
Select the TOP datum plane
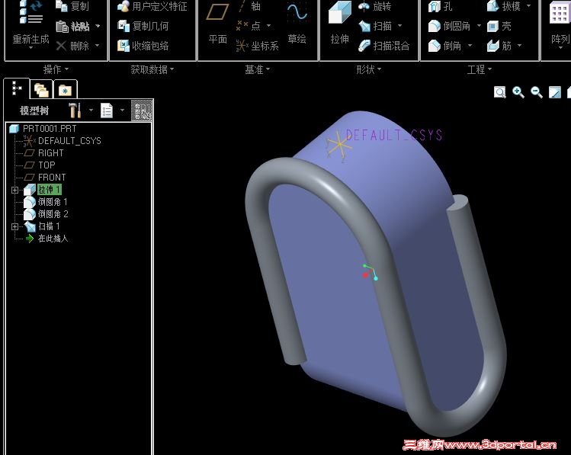tap(40, 165)
